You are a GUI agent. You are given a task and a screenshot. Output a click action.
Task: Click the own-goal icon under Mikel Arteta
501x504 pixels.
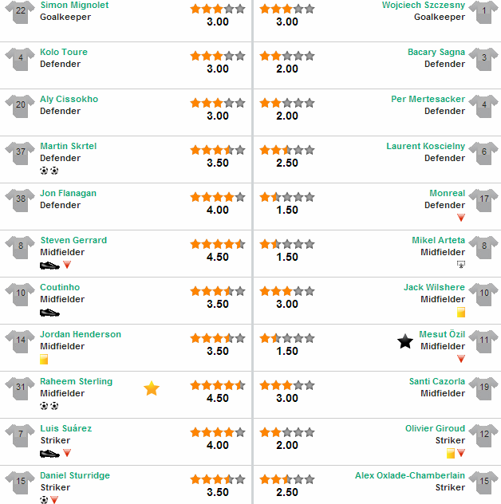[x=461, y=265]
